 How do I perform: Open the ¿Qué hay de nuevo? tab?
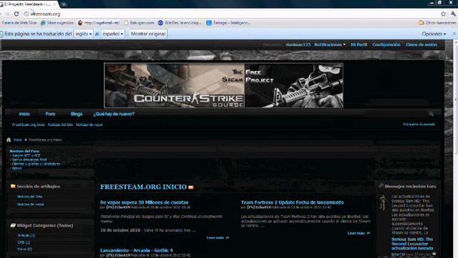114,114
